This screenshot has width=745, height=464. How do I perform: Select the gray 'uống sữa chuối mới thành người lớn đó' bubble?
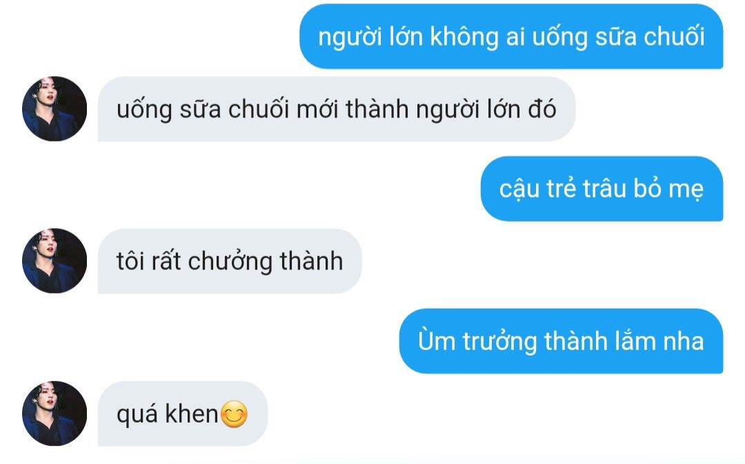337,109
